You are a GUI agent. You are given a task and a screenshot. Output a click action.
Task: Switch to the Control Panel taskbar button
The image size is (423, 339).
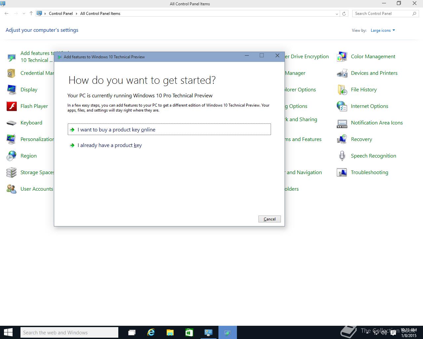[x=208, y=332]
